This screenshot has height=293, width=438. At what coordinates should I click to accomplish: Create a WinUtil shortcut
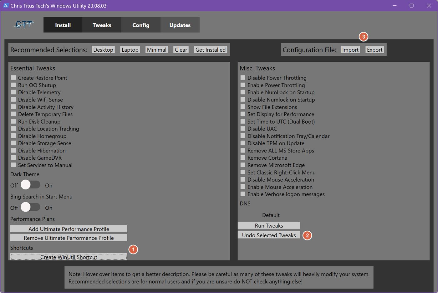click(x=69, y=257)
